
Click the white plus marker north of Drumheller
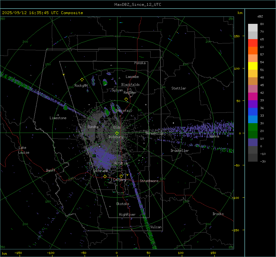click(x=173, y=123)
